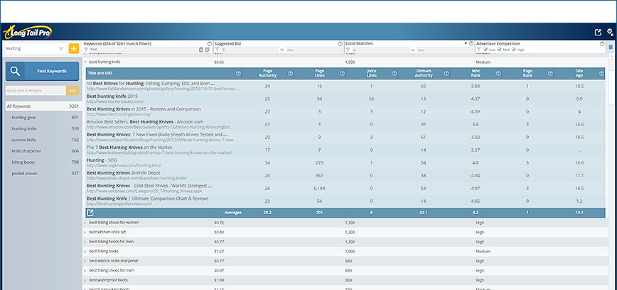Expand the best waterproof boots row
The height and width of the screenshot is (290, 617).
85,280
